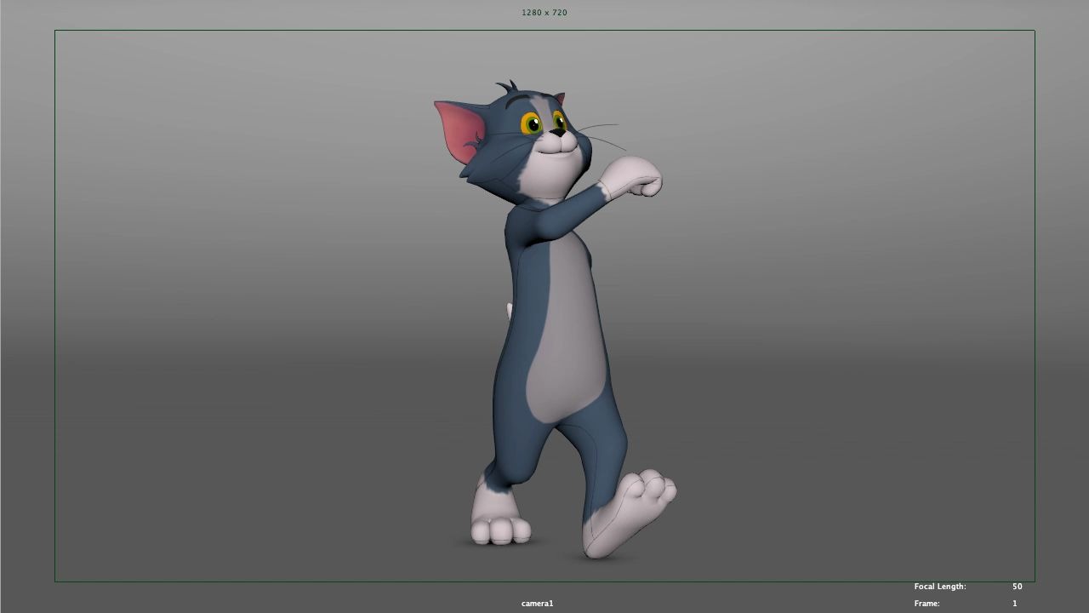The image size is (1089, 613).
Task: Click the Frame label in HUD
Action: (927, 604)
